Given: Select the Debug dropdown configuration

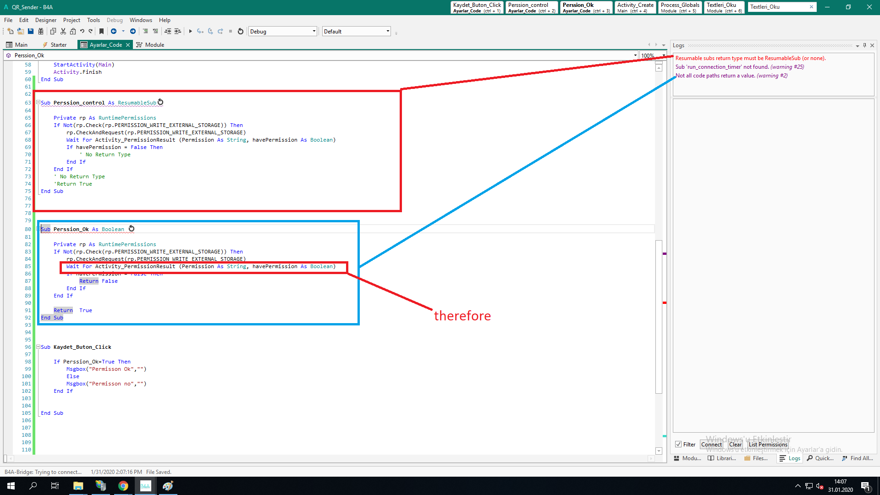Looking at the screenshot, I should click(x=282, y=32).
